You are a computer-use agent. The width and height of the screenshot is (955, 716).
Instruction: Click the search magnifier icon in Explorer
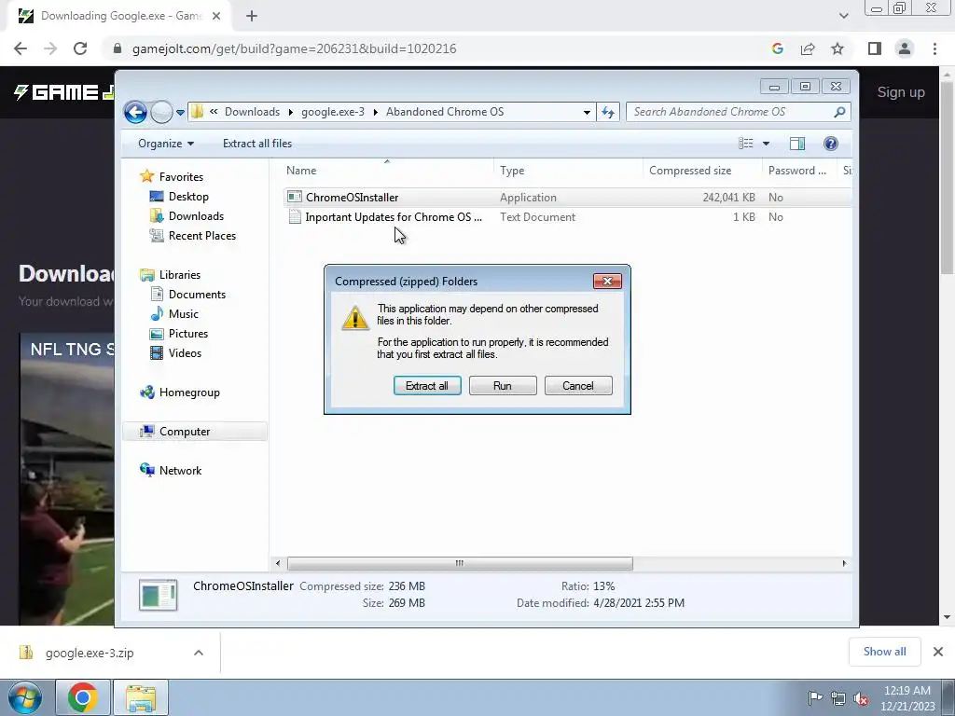point(840,112)
